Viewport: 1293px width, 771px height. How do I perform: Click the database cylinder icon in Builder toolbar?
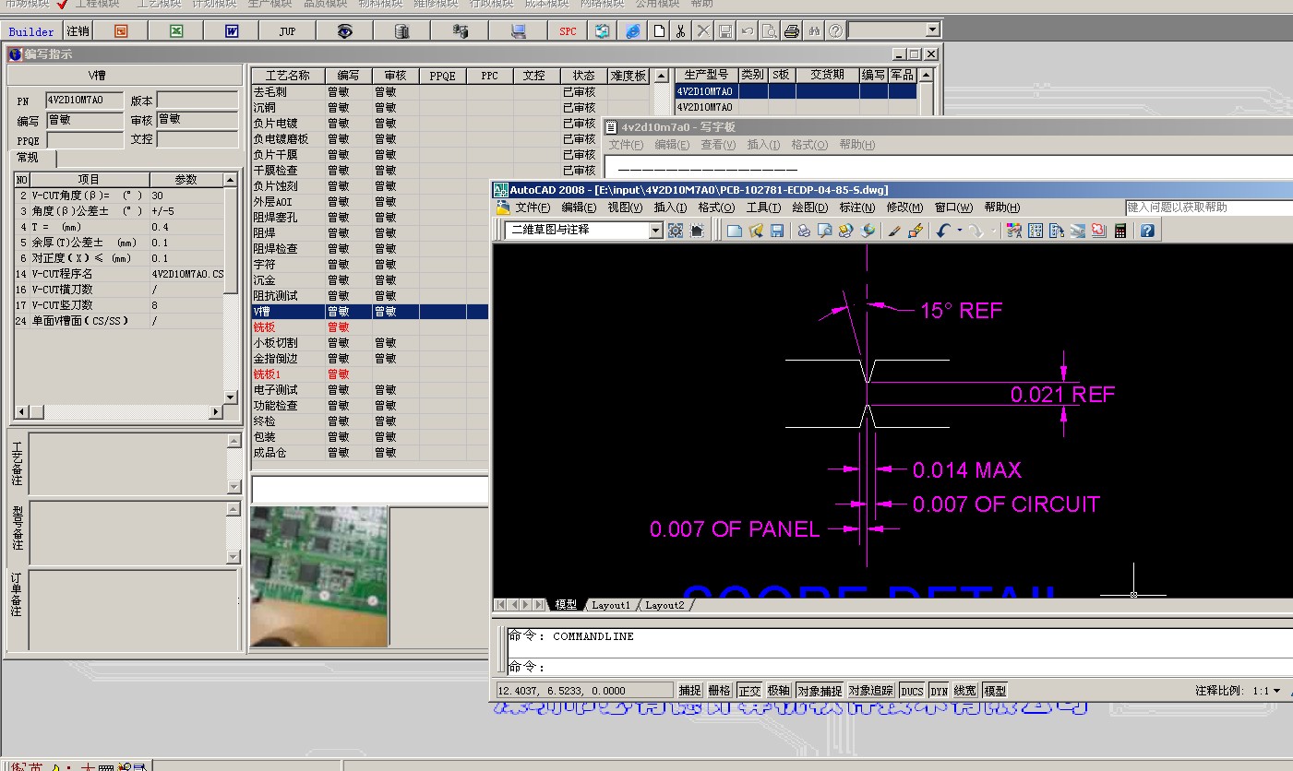pyautogui.click(x=401, y=31)
